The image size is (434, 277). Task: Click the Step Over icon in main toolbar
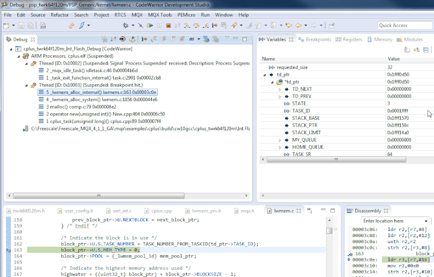(x=196, y=26)
